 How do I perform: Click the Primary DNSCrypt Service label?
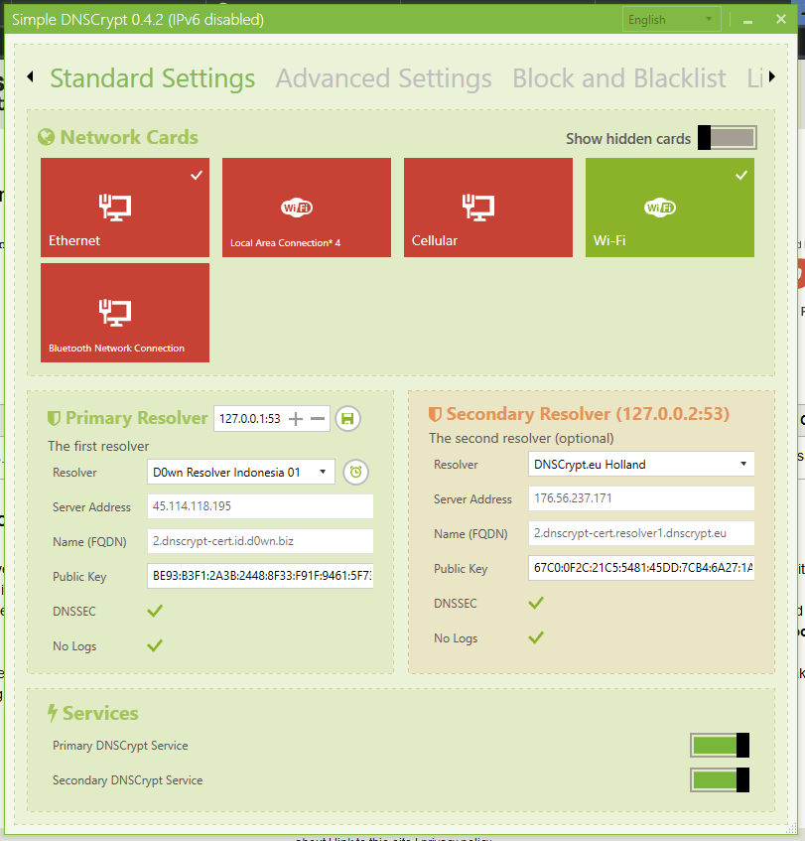coord(120,746)
